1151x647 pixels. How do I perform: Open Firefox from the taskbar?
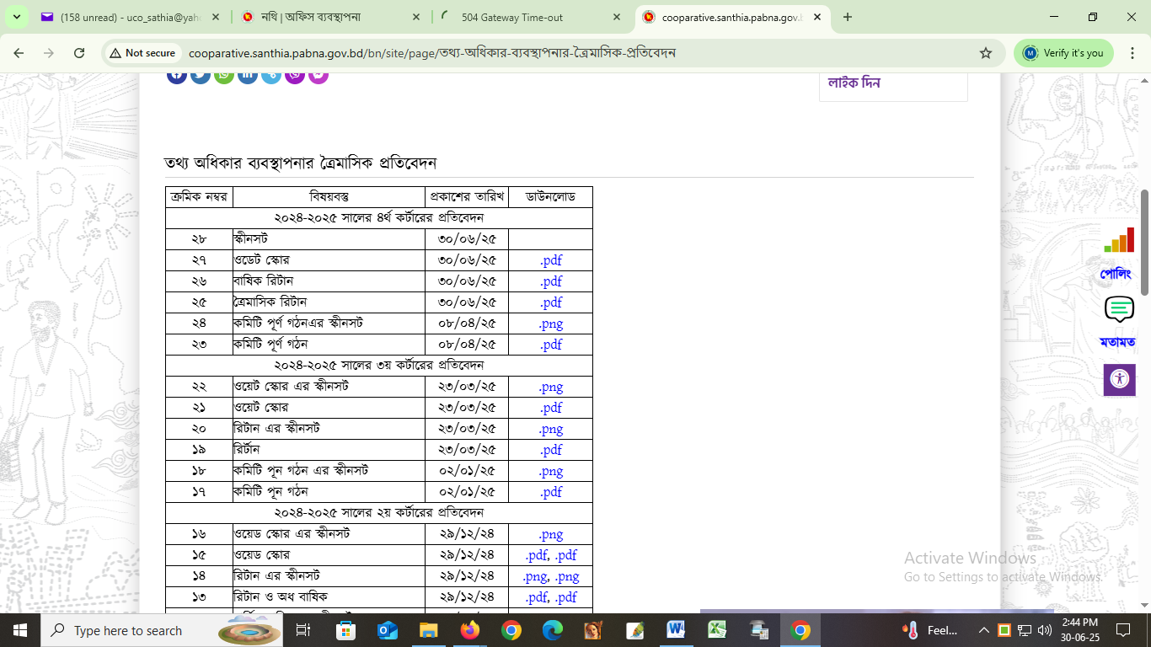point(470,630)
